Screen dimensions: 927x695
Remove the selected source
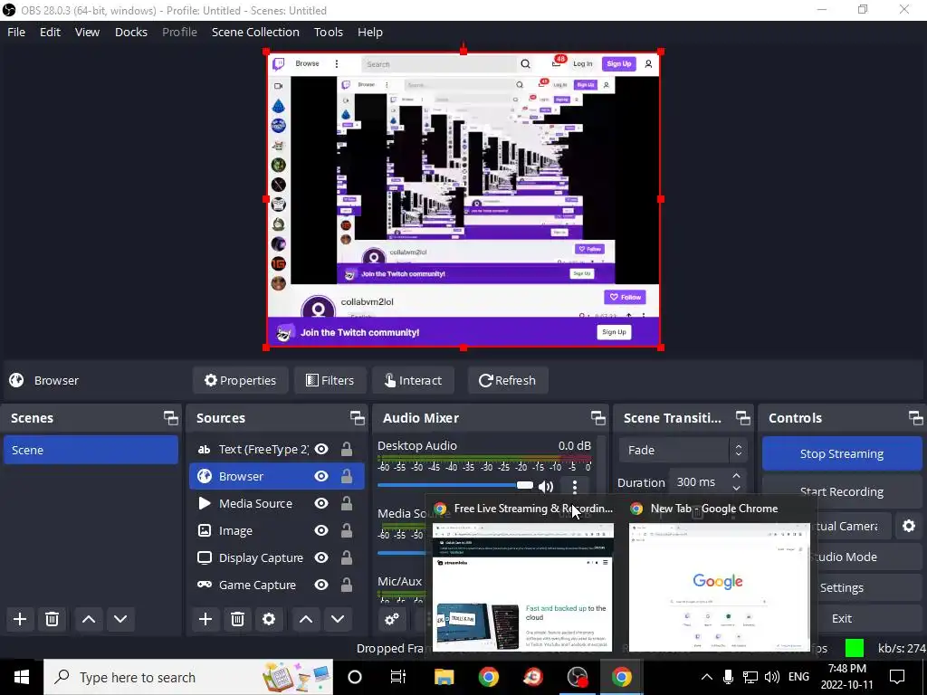click(x=237, y=619)
